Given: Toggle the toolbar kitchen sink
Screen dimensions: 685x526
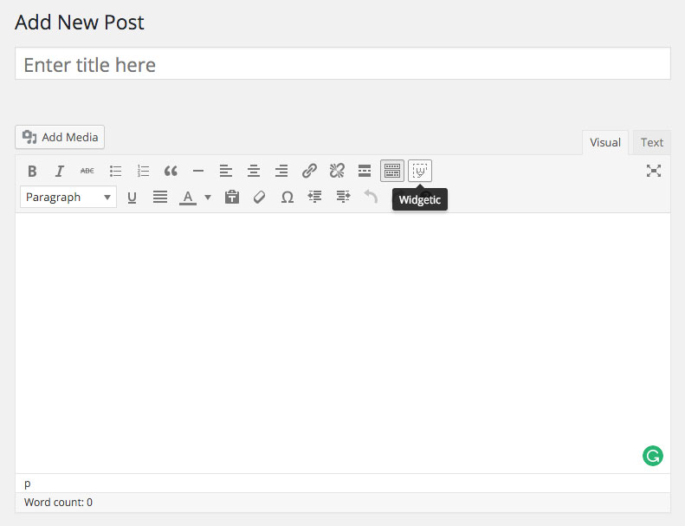Looking at the screenshot, I should pyautogui.click(x=392, y=171).
